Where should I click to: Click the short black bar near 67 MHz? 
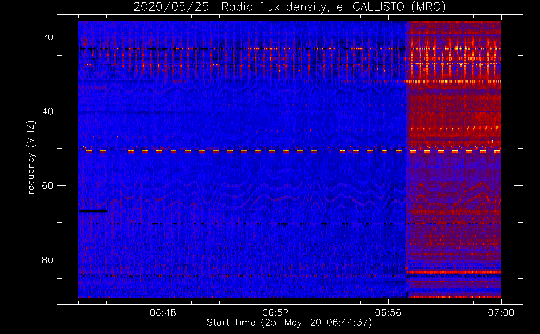click(x=93, y=211)
